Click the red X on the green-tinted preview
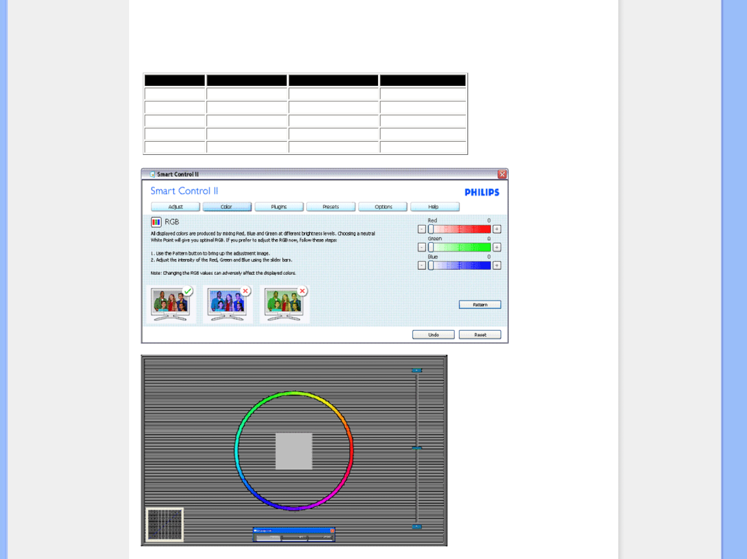This screenshot has height=559, width=747. (302, 291)
